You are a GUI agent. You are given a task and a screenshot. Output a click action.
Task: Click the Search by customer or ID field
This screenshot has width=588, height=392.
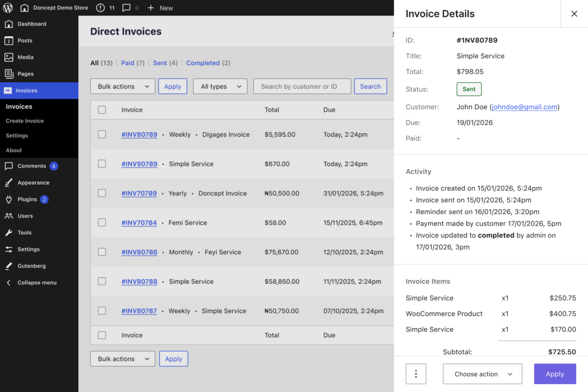(302, 86)
